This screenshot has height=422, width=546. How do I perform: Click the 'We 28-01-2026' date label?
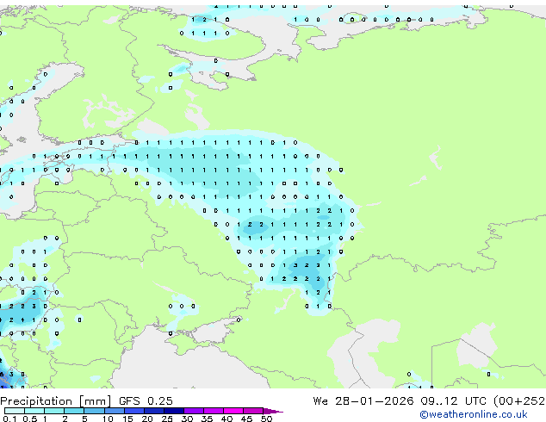click(363, 401)
